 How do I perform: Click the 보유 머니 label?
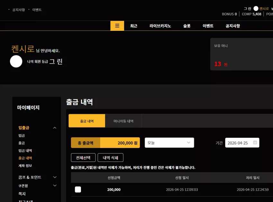coord(221,46)
